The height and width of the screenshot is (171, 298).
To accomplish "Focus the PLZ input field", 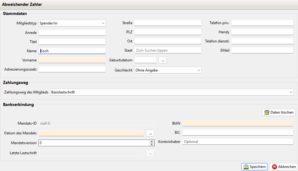I will (168, 32).
